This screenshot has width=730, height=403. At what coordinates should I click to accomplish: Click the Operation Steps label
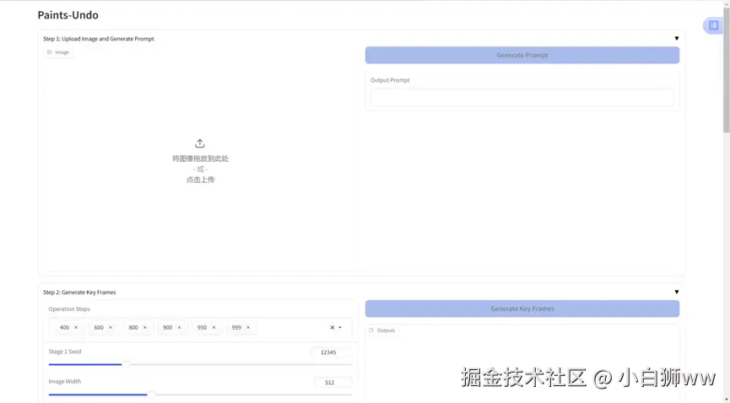[x=69, y=309]
